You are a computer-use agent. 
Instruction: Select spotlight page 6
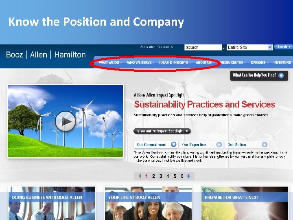tap(182, 176)
